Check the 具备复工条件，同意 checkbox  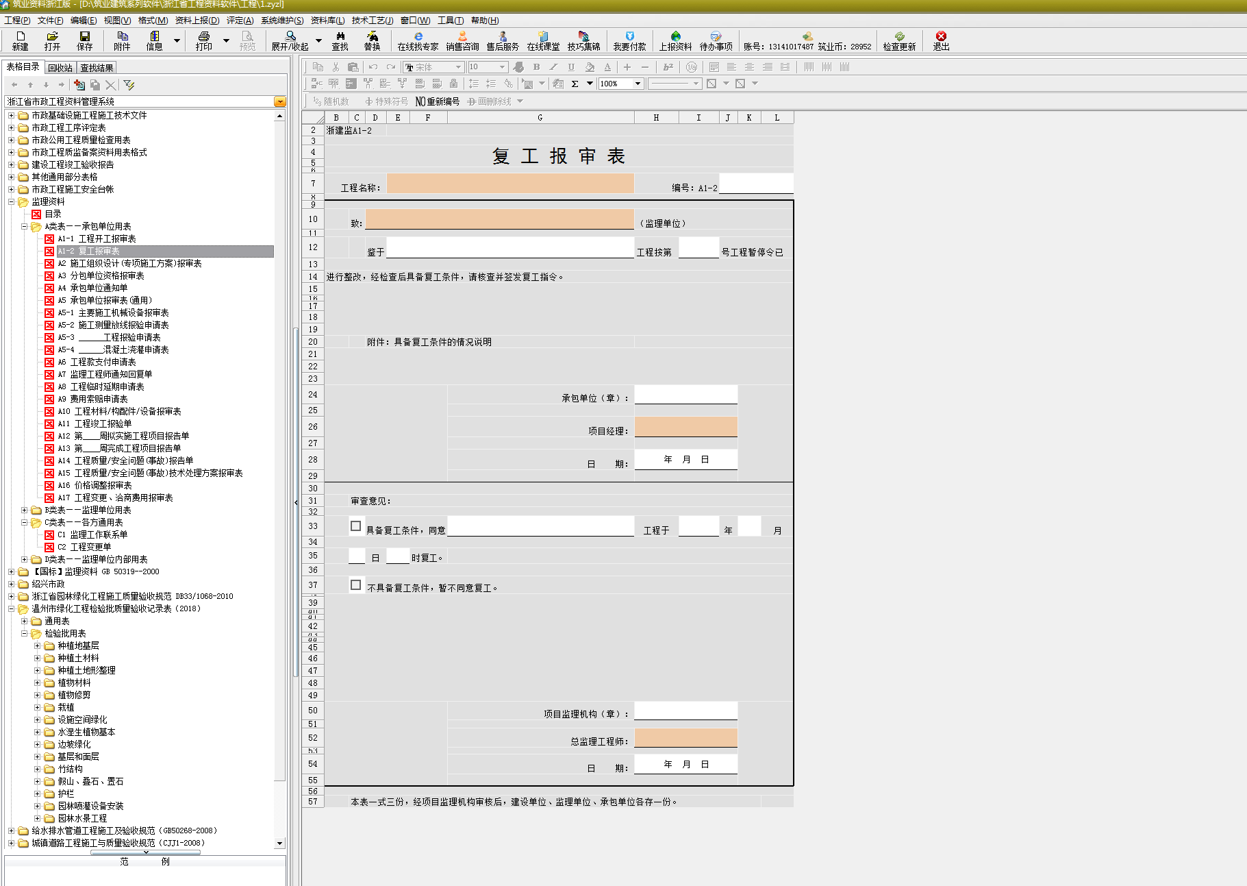point(355,526)
